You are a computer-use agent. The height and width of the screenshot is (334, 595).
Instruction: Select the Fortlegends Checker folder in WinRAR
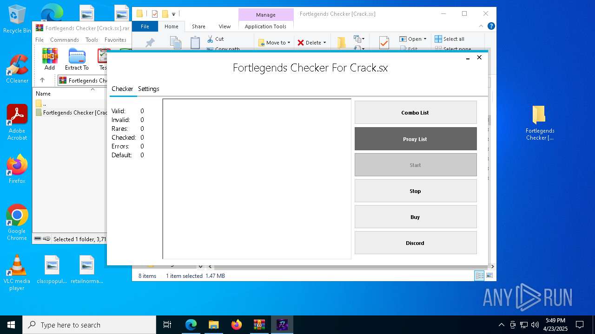(x=71, y=112)
